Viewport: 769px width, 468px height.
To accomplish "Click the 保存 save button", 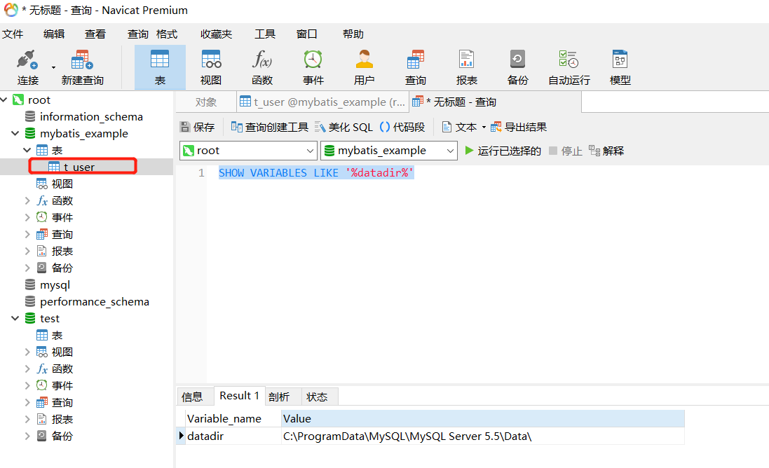I will click(x=197, y=127).
